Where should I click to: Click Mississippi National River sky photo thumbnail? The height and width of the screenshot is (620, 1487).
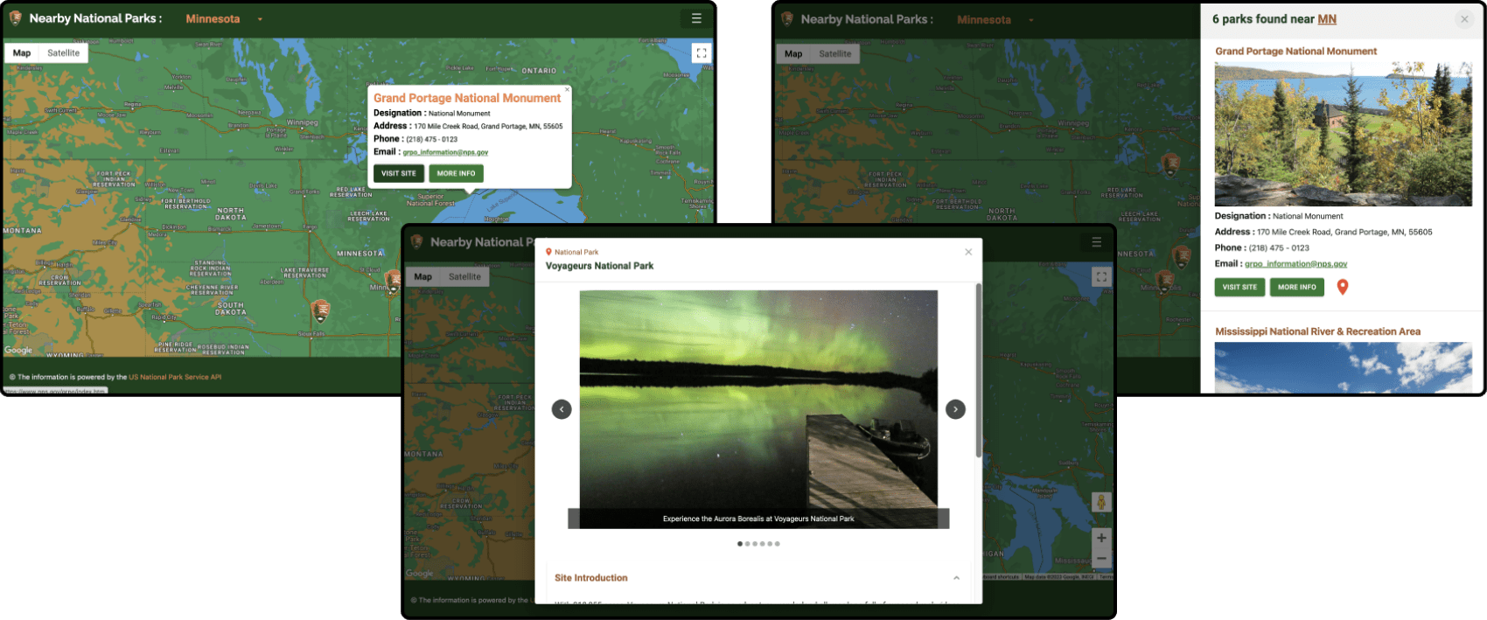click(1343, 367)
